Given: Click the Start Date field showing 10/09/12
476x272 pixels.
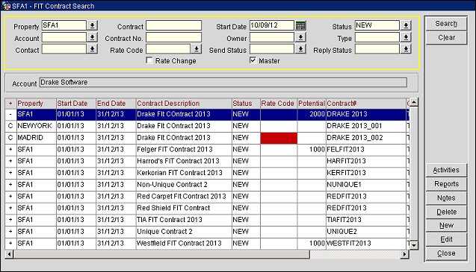Looking at the screenshot, I should pos(272,25).
